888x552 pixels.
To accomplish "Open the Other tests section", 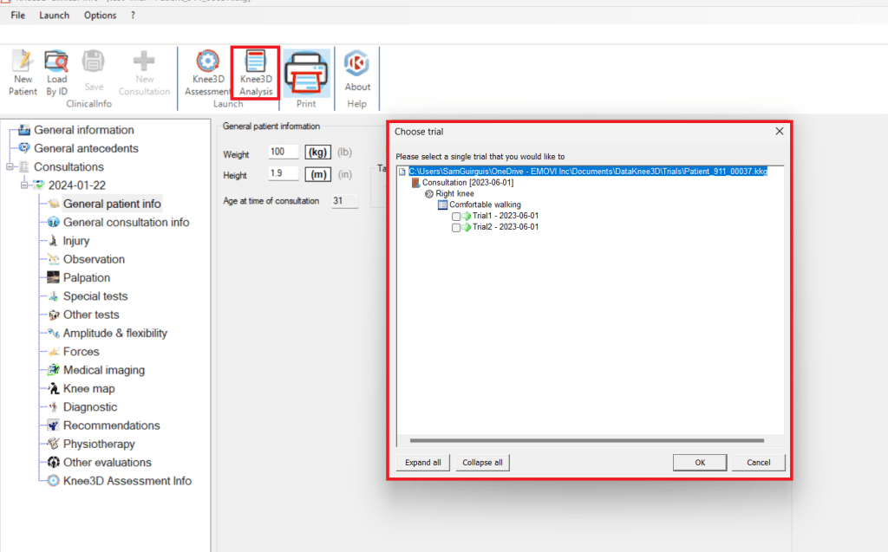I will (x=91, y=315).
